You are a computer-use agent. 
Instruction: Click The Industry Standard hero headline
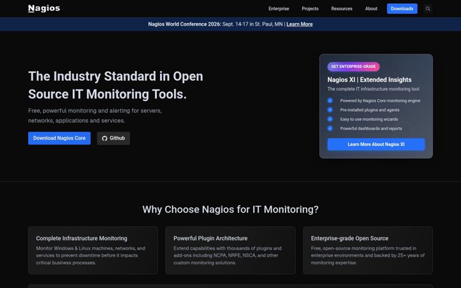tap(115, 85)
